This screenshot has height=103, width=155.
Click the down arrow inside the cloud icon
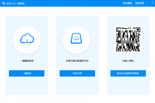27,41
